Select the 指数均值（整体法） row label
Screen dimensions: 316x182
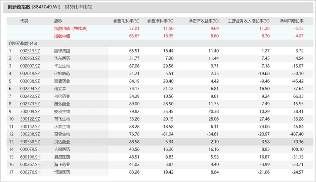pos(71,28)
